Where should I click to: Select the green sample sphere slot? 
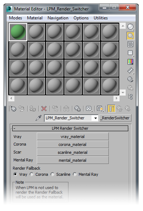pos(18,32)
